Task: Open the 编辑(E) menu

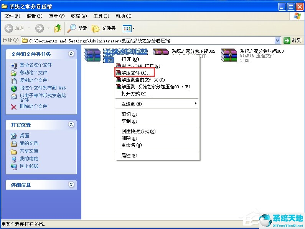Action: (35, 16)
